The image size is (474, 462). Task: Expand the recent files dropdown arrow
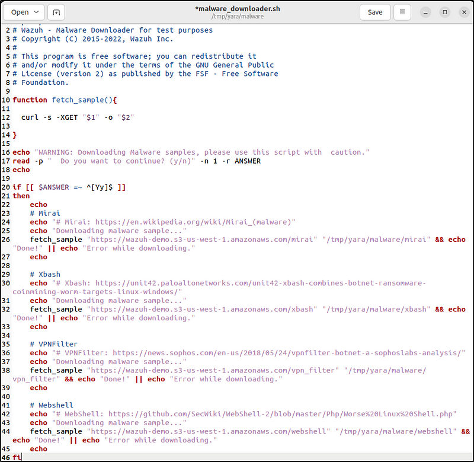click(37, 12)
